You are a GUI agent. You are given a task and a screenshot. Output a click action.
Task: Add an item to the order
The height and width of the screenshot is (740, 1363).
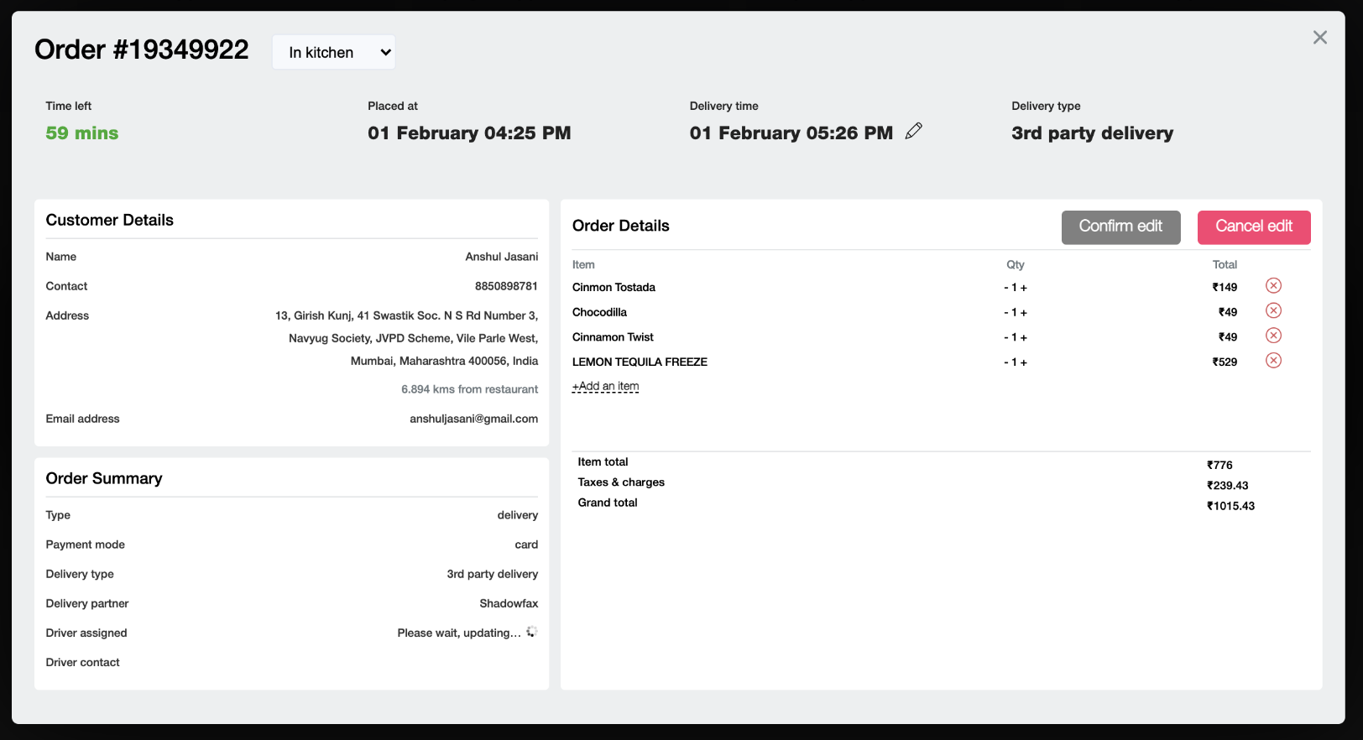[605, 387]
